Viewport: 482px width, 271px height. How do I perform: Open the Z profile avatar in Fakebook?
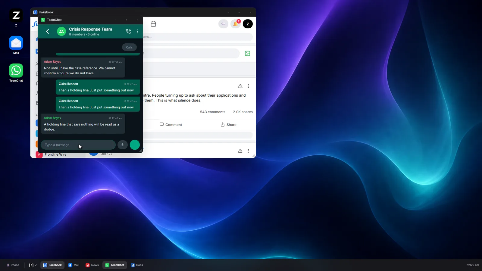coord(248,24)
